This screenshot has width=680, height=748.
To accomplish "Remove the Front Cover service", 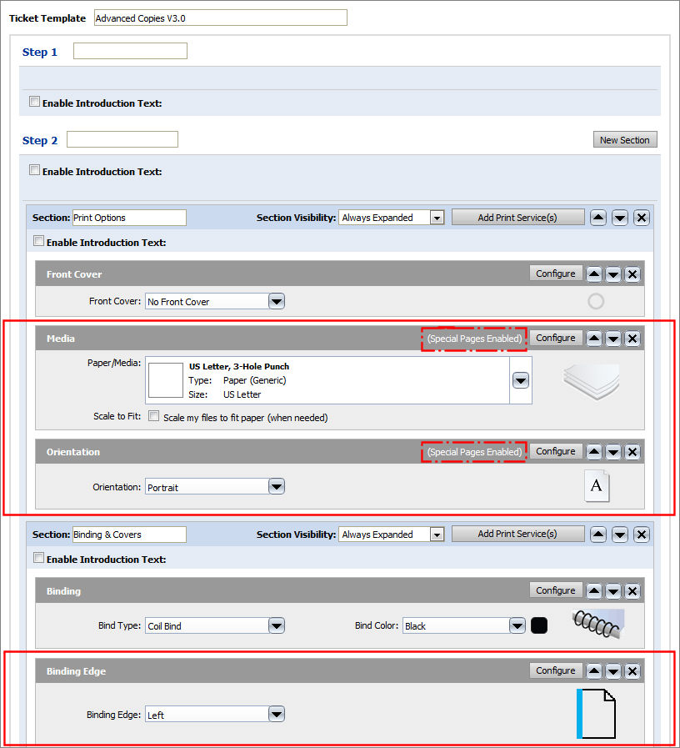I will point(632,274).
